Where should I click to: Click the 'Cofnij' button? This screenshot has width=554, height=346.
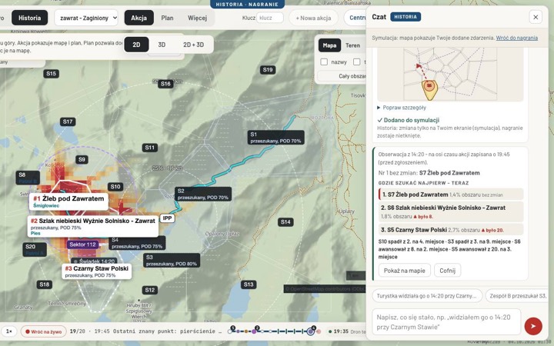(447, 271)
